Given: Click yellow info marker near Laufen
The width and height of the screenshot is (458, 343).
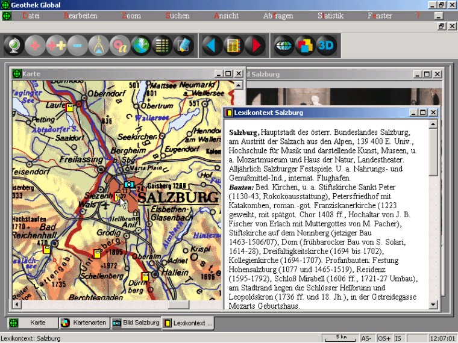Looking at the screenshot, I should point(70,108).
